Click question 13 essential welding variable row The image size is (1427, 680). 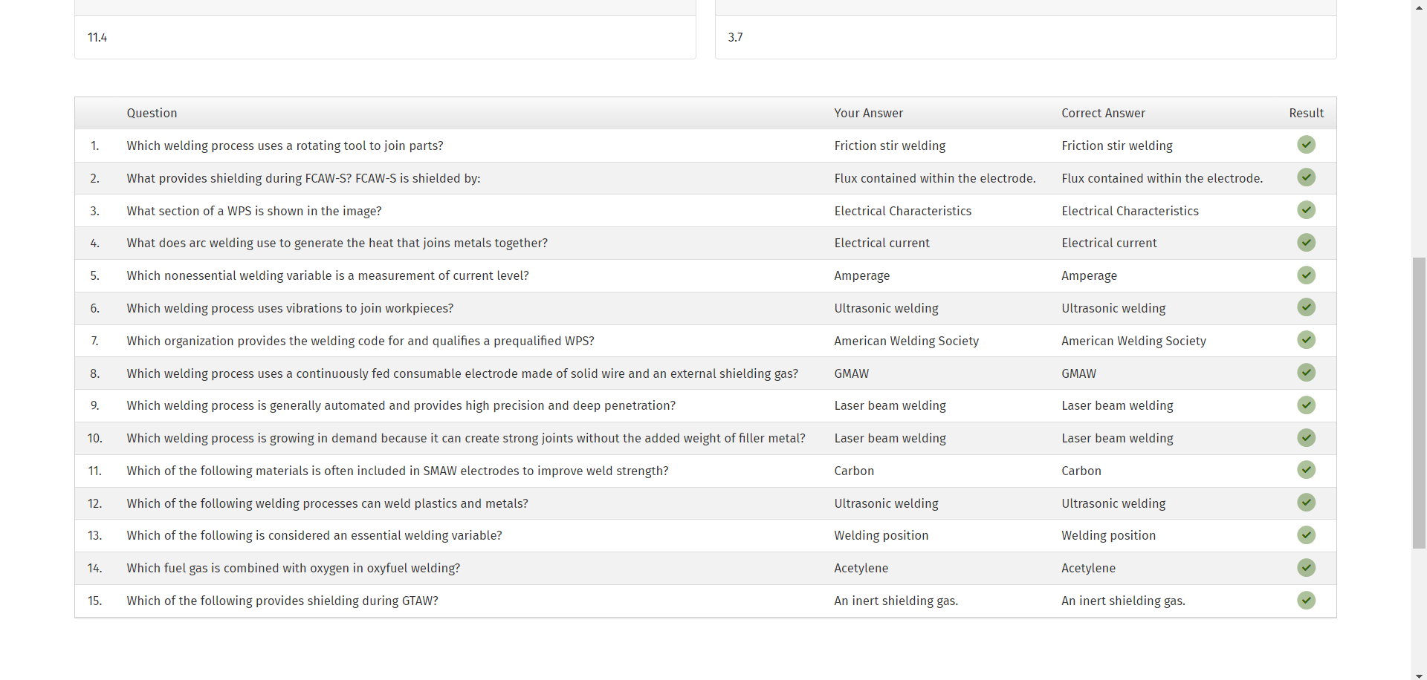click(314, 535)
